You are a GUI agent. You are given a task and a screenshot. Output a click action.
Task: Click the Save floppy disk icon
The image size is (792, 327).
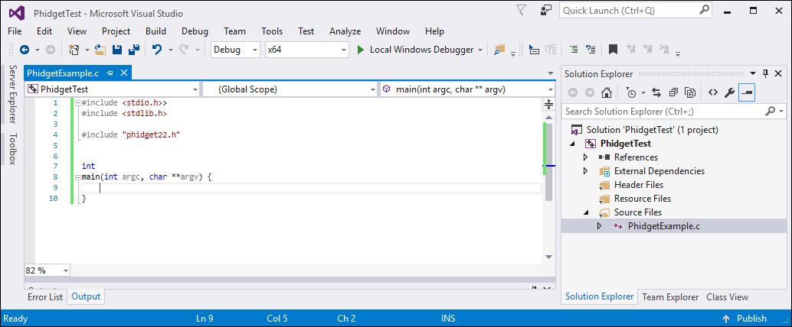pos(117,50)
